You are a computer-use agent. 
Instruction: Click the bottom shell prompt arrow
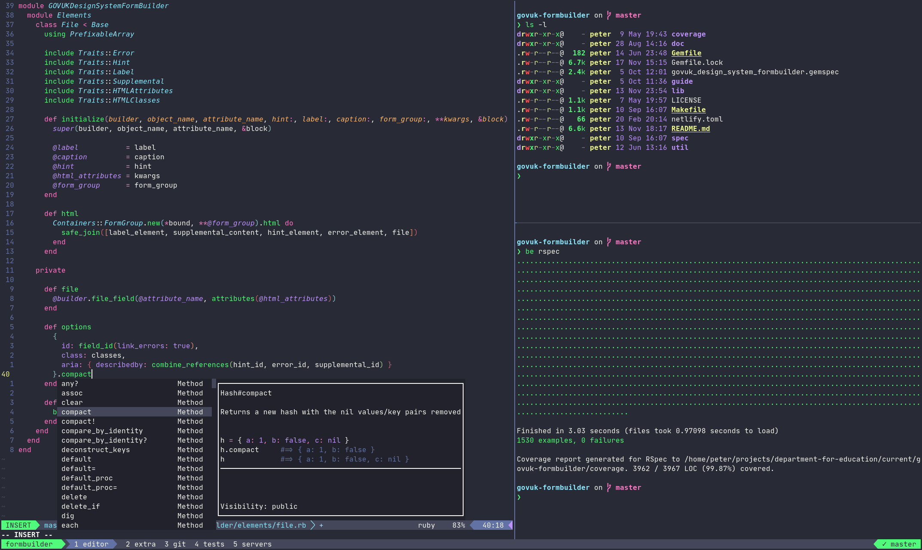click(519, 497)
